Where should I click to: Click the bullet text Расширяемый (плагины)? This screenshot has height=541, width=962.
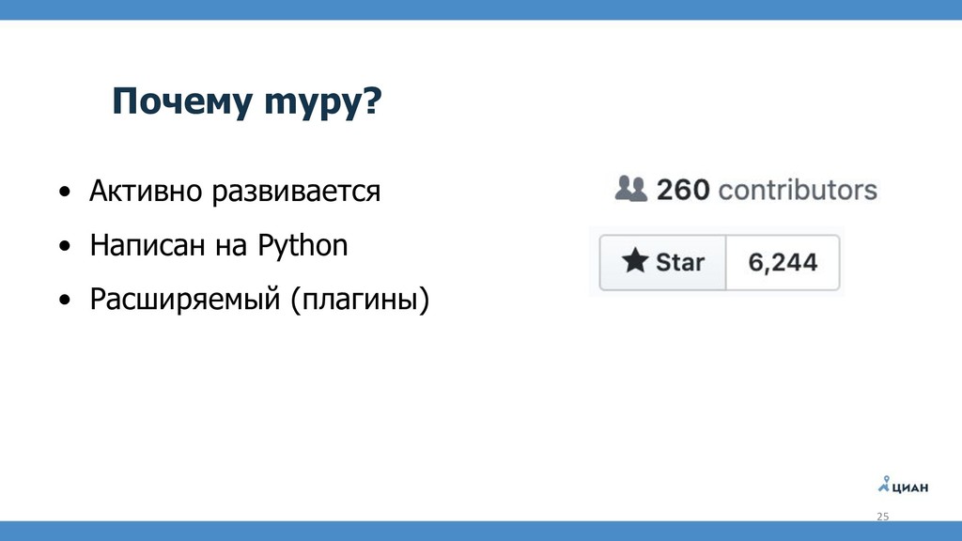pyautogui.click(x=259, y=300)
